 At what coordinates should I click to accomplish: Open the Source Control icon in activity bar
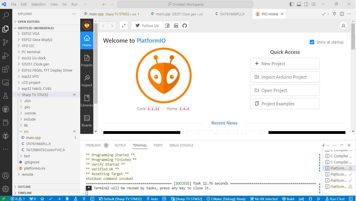[6, 42]
